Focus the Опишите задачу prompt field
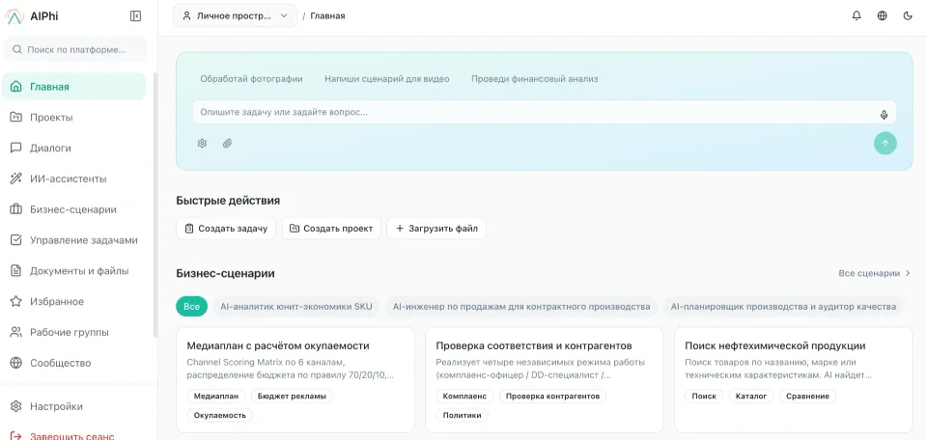 click(544, 112)
